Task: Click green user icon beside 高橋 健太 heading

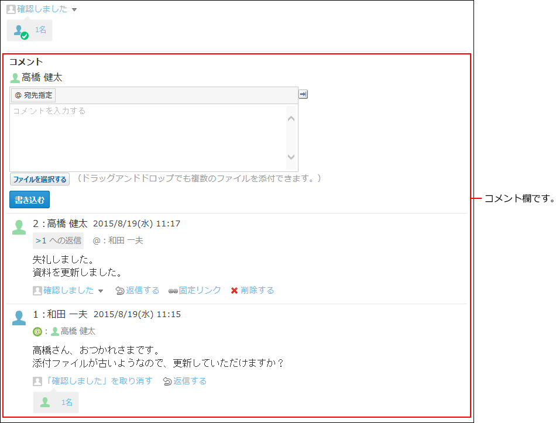Action: pyautogui.click(x=15, y=78)
